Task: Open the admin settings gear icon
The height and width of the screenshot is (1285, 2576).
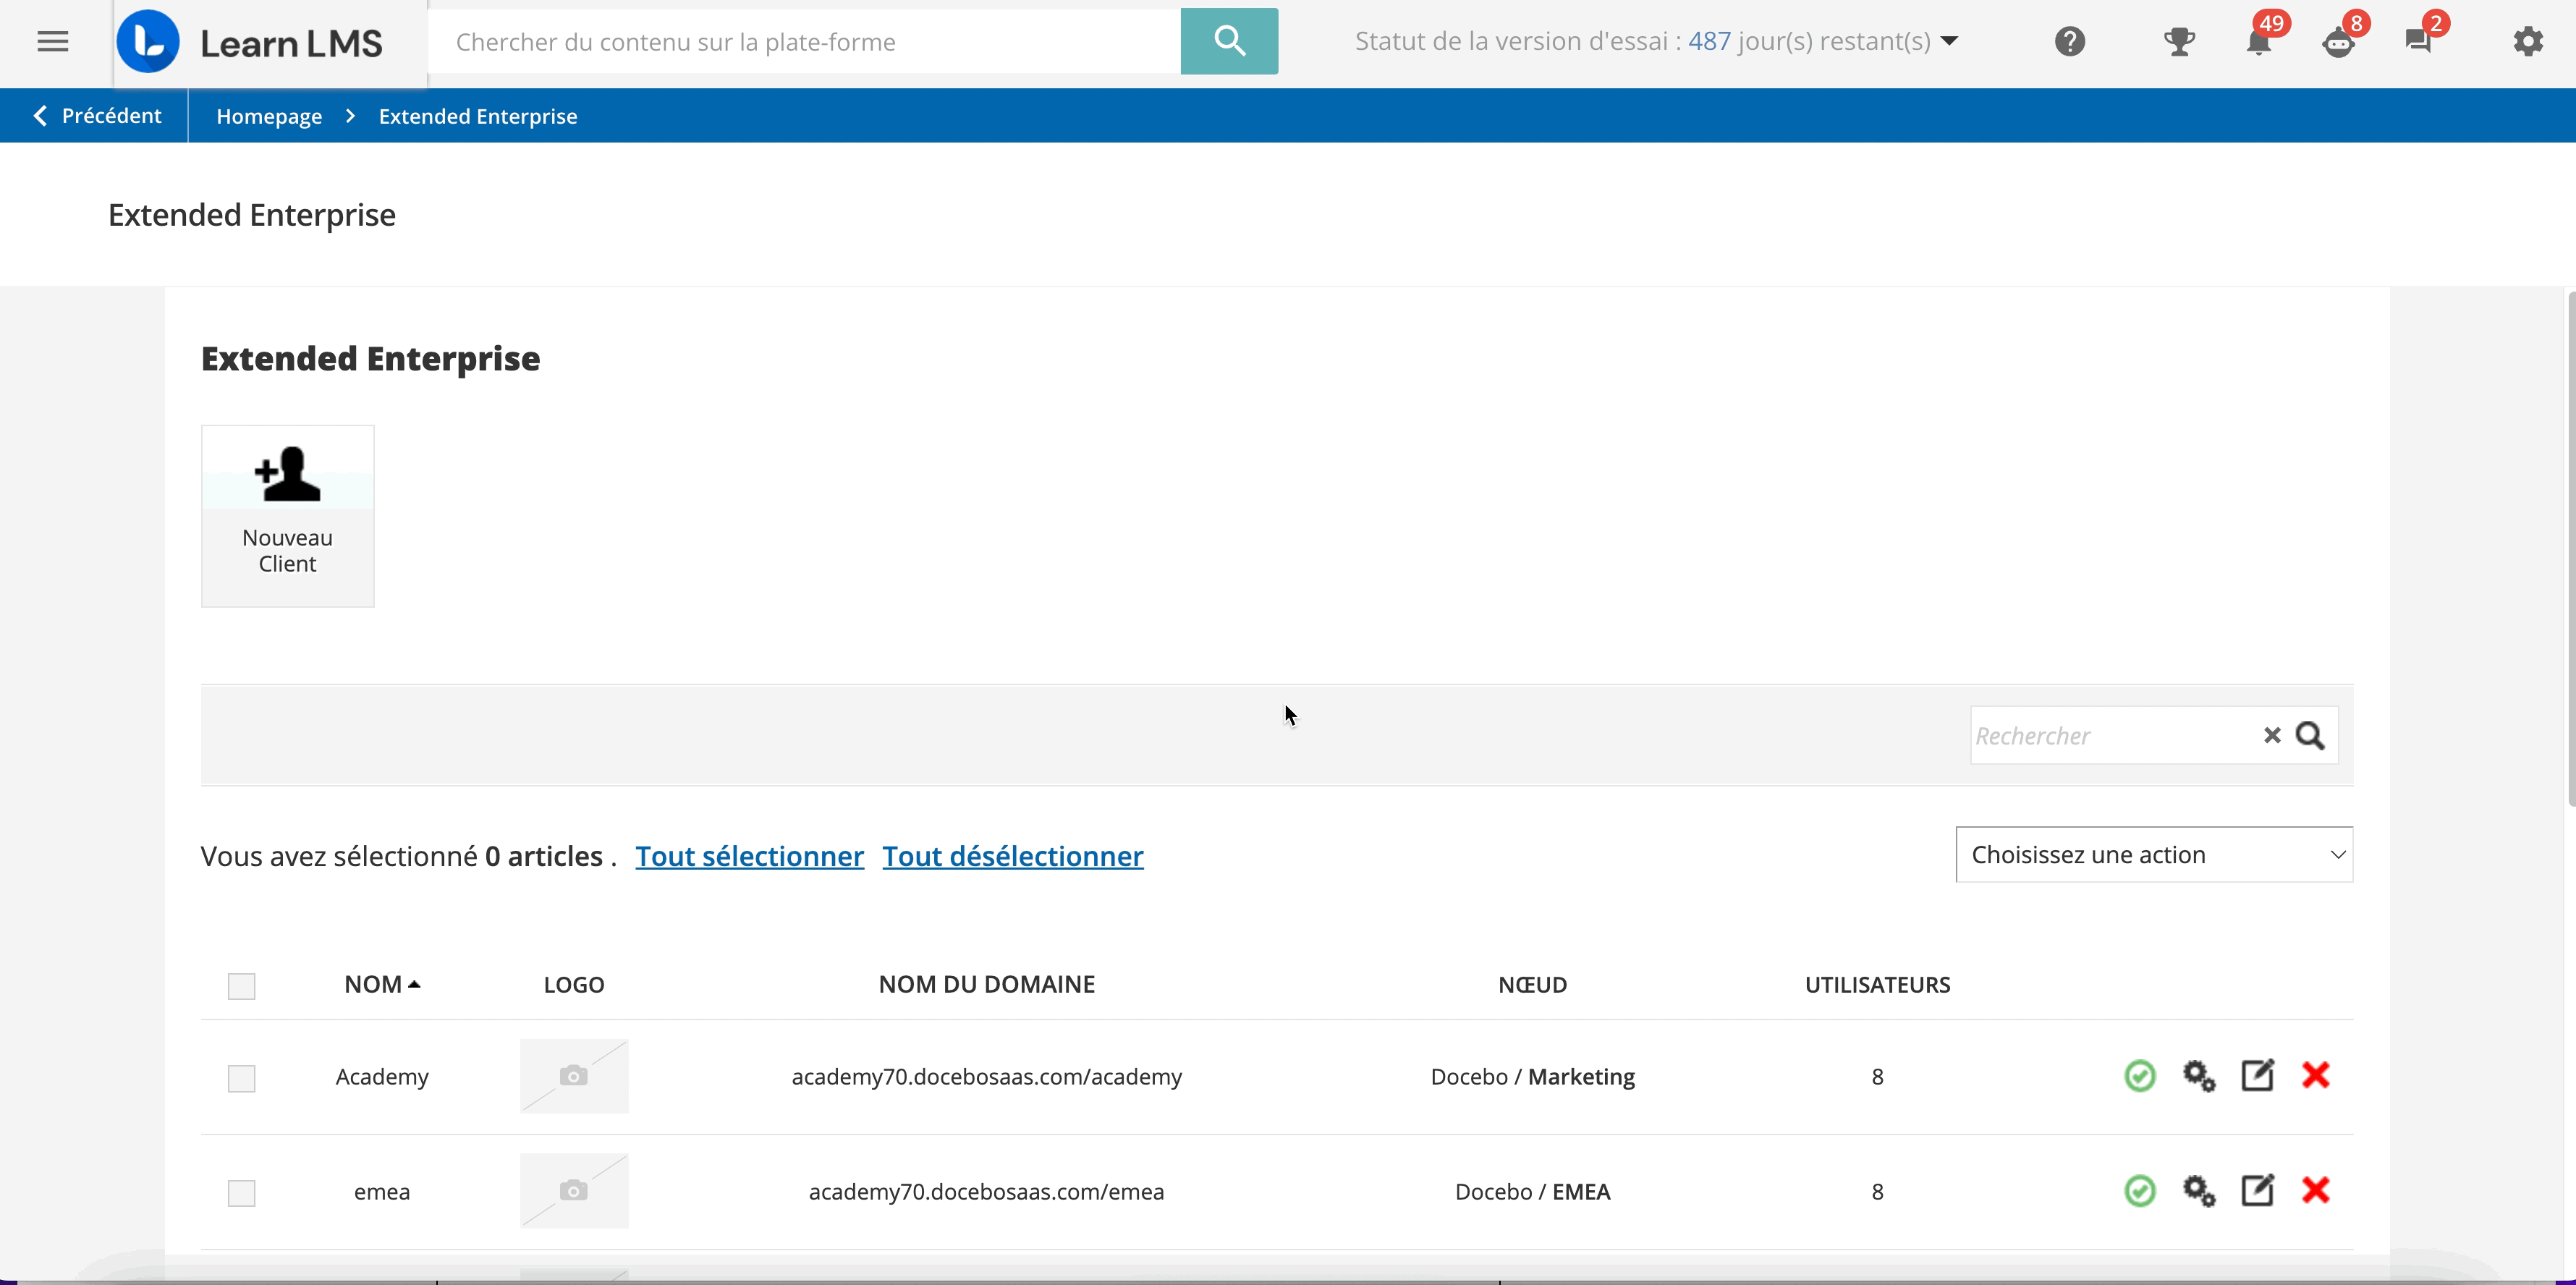Action: [2528, 42]
